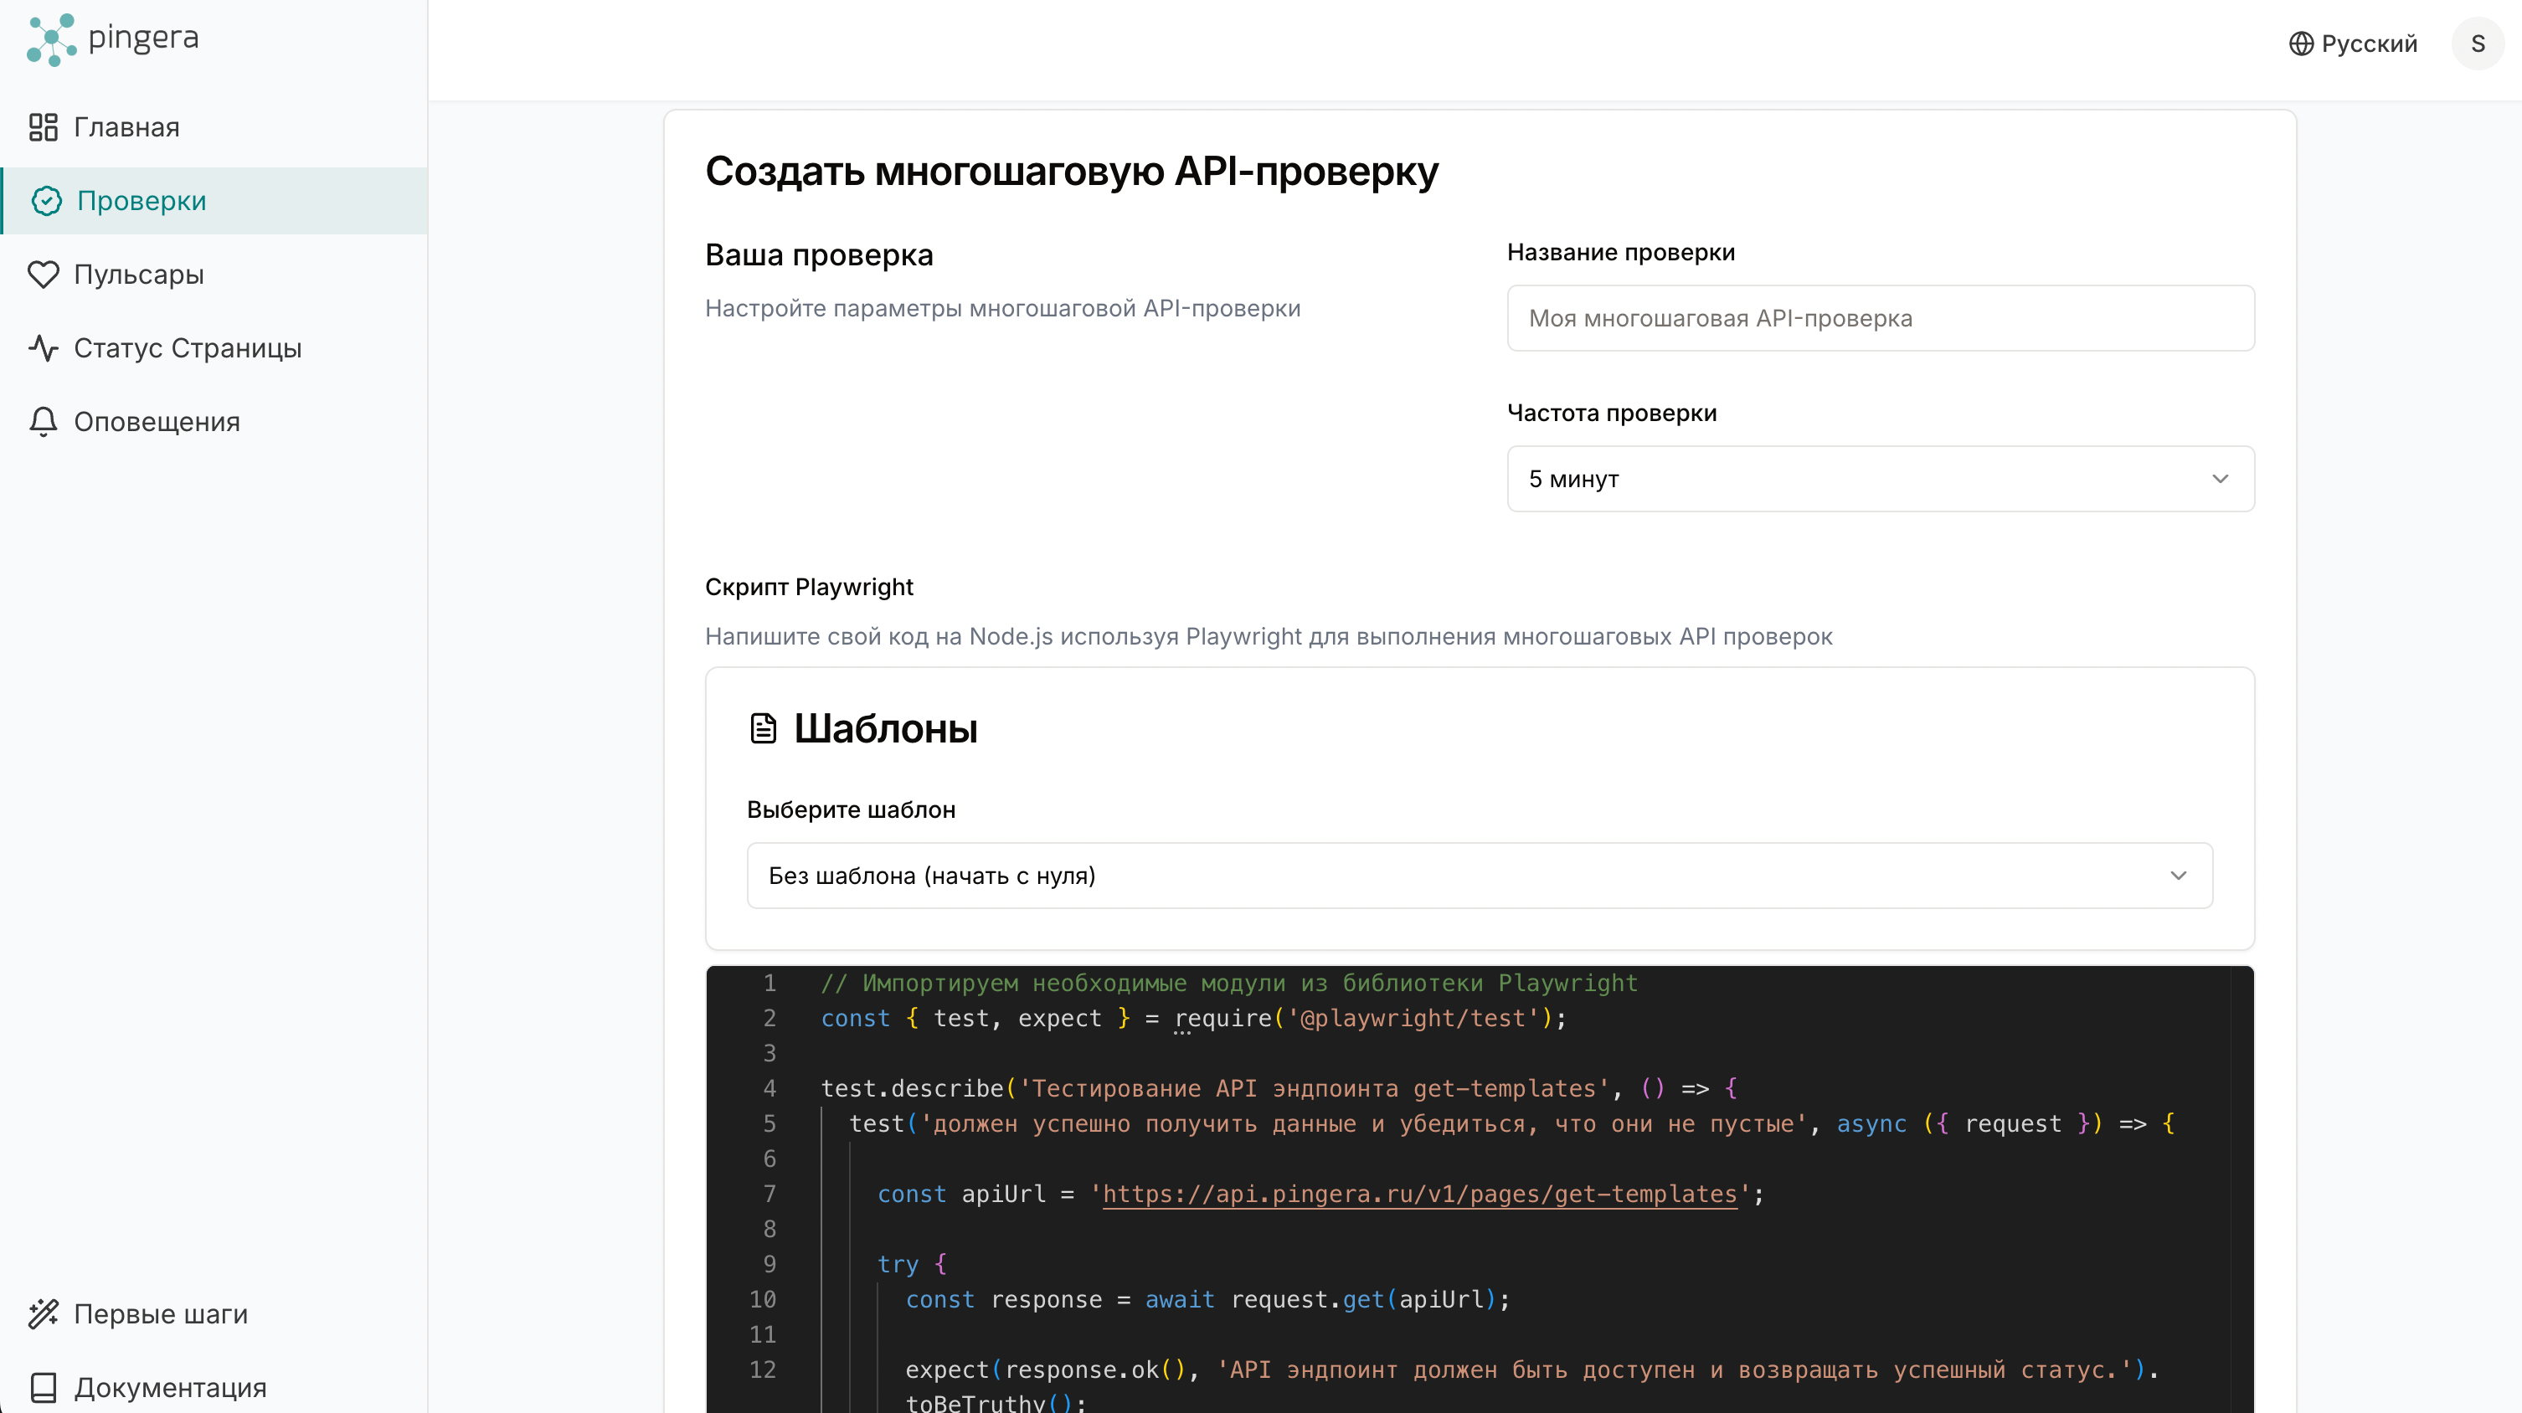This screenshot has height=1413, width=2522.
Task: Click the Статус Страницы activity icon
Action: tap(43, 347)
